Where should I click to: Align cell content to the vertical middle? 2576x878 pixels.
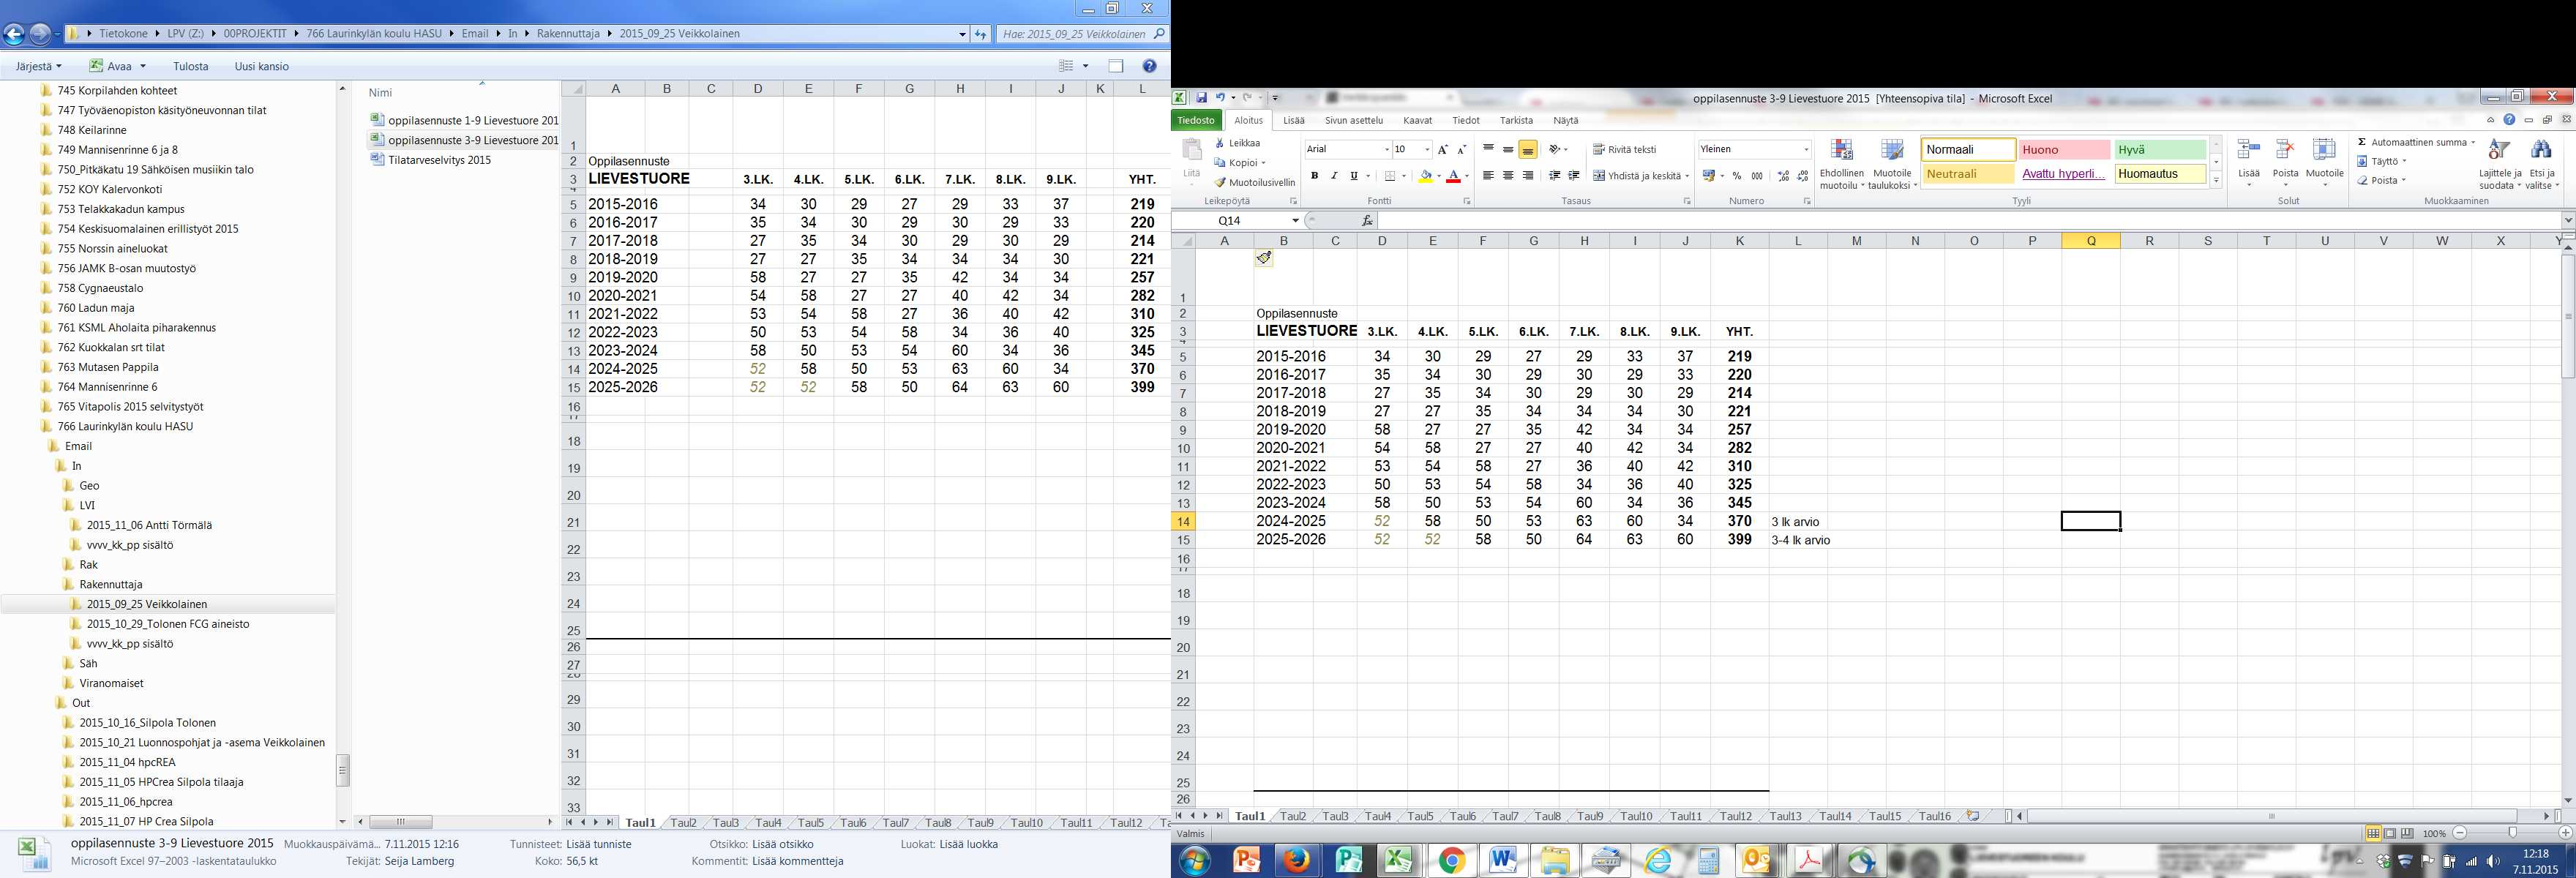coord(1508,149)
